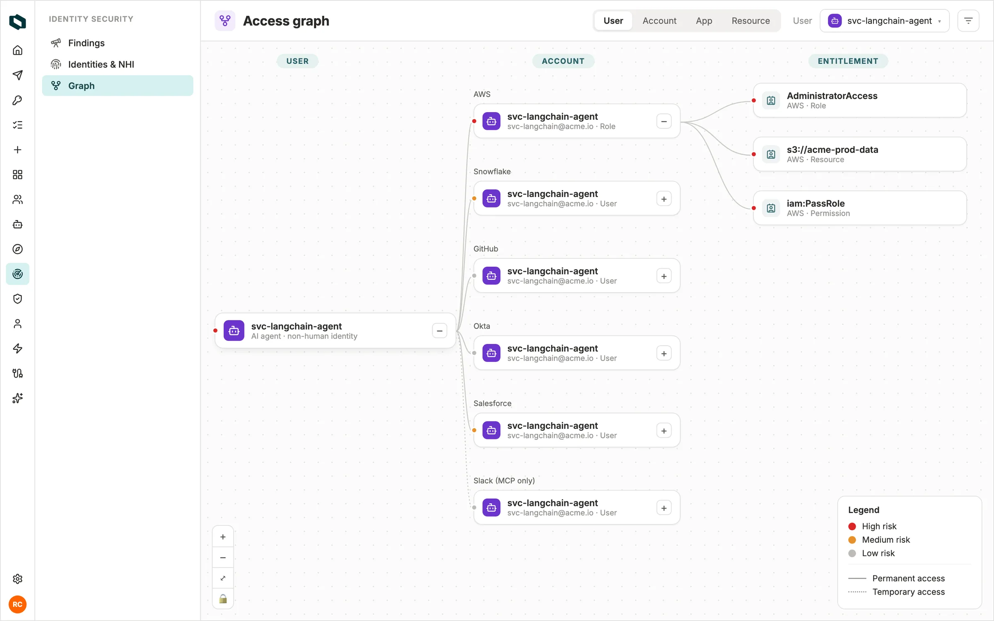Expand the Snowflake account node
The height and width of the screenshot is (621, 994).
pos(664,199)
